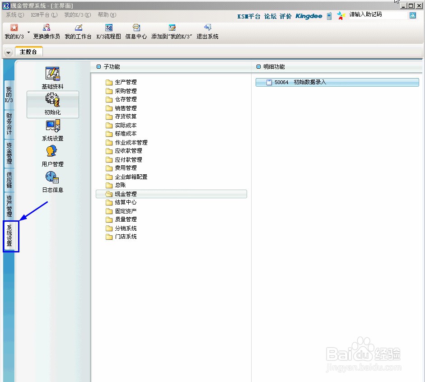Switch operators using 更换操作员 icon
This screenshot has height=382, width=425.
(47, 31)
